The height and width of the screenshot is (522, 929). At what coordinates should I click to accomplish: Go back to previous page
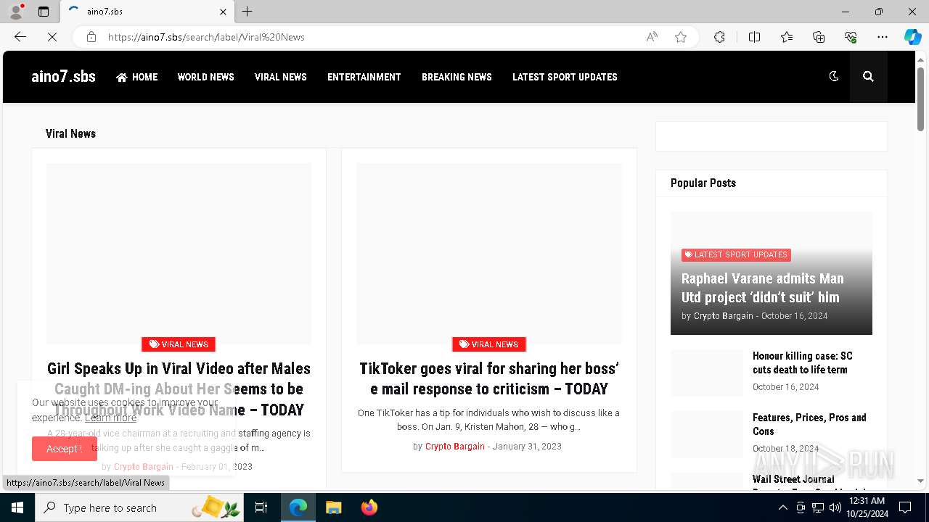click(x=20, y=37)
